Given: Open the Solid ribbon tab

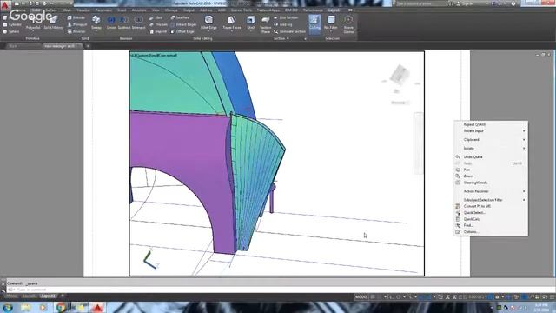Looking at the screenshot, I should 36,10.
